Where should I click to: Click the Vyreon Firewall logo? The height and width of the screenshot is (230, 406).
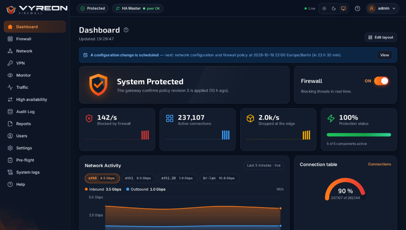[x=37, y=10]
